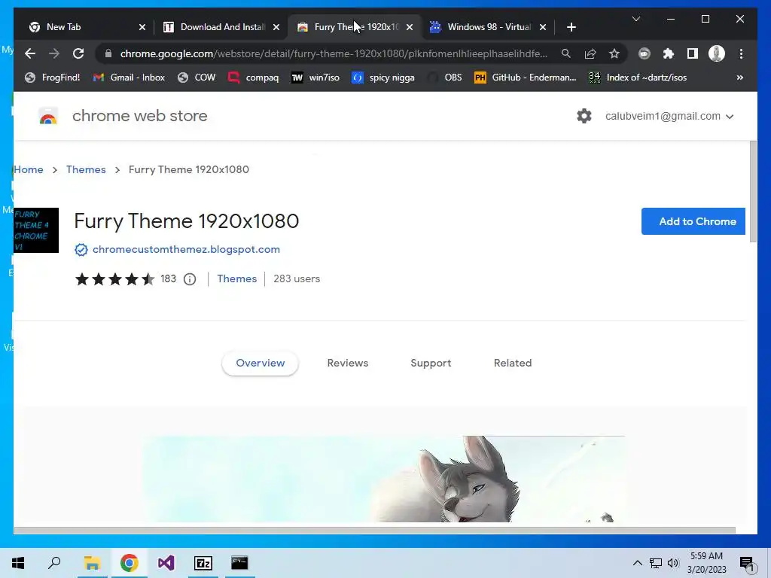The height and width of the screenshot is (578, 771).
Task: Show hidden system tray icons
Action: pos(637,563)
